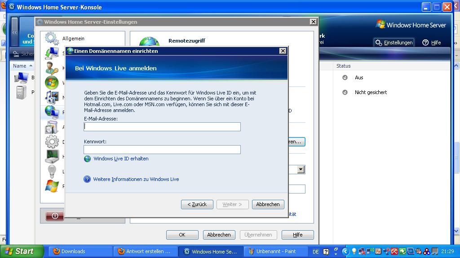Viewport: 460px width, 258px height.
Task: Click the Zurück button
Action: [x=197, y=204]
